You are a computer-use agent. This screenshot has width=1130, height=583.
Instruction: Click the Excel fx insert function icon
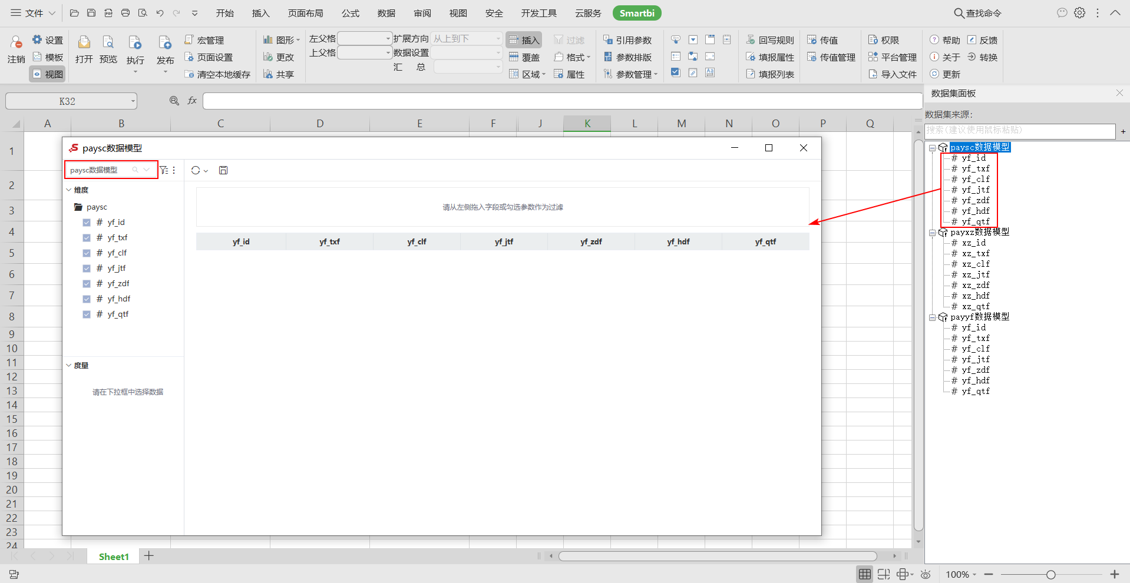click(x=192, y=101)
